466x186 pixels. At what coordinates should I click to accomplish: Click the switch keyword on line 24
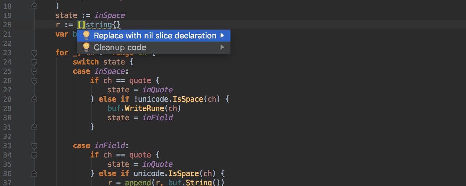coord(86,62)
